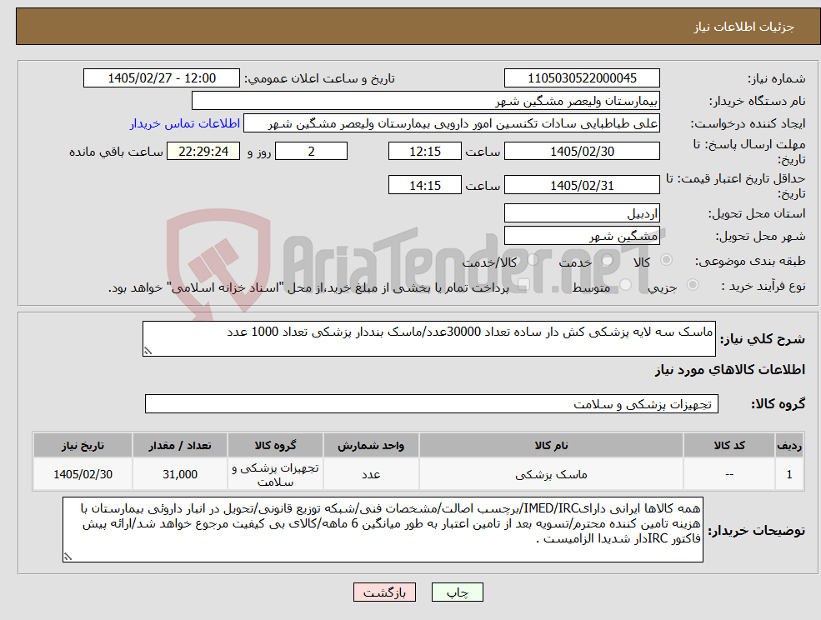Image resolution: width=821 pixels, height=620 pixels.
Task: Click the تعداد / مقدار column header
Action: coord(179,445)
